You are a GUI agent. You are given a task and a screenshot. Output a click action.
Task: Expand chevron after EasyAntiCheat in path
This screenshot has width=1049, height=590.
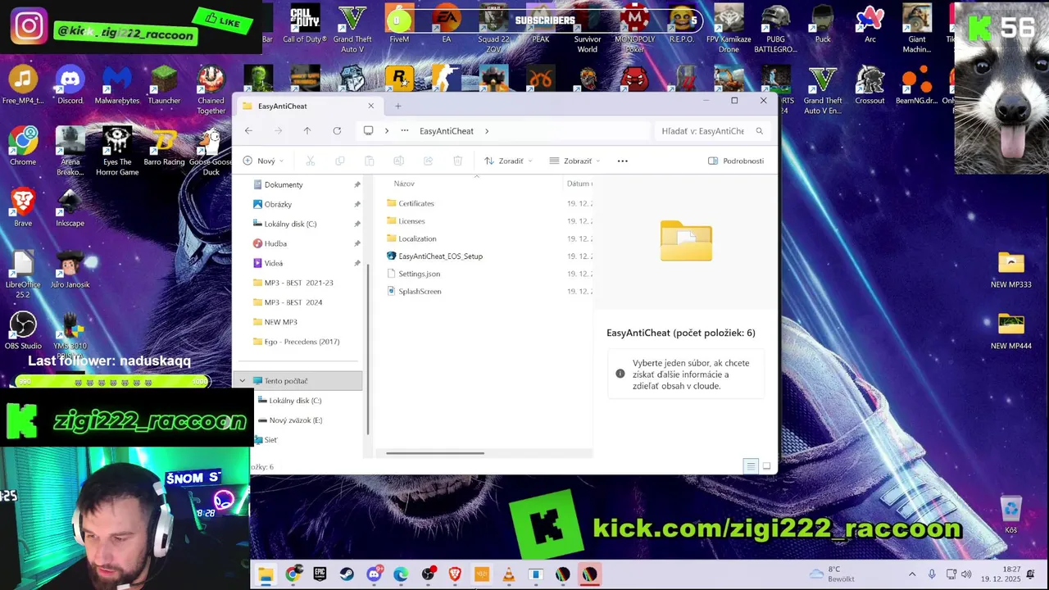pos(487,131)
